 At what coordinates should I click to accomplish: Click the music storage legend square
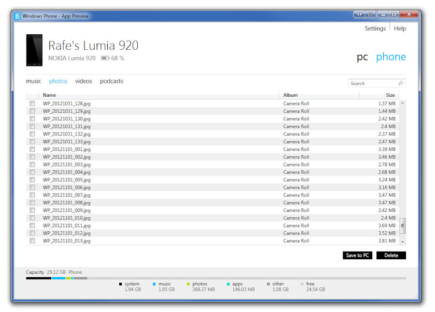pyautogui.click(x=154, y=284)
